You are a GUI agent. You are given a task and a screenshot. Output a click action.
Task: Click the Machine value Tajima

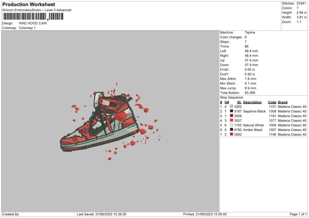pyautogui.click(x=250, y=32)
